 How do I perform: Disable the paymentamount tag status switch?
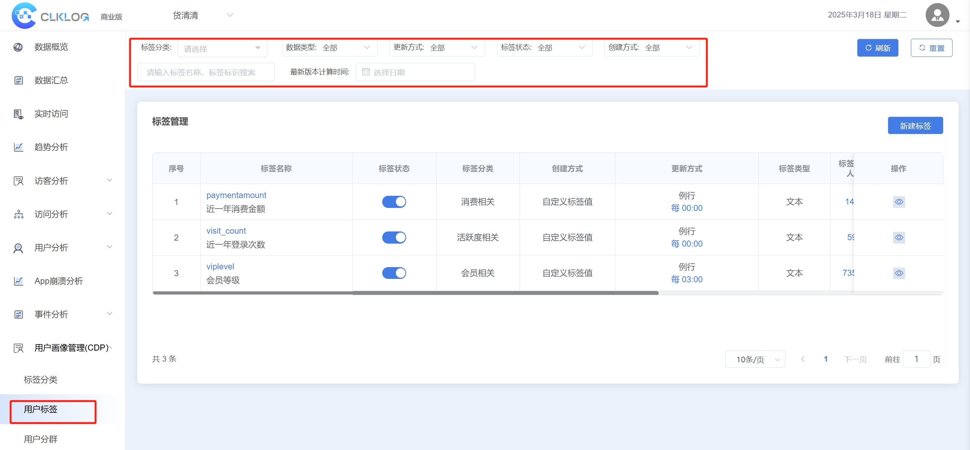tap(394, 202)
